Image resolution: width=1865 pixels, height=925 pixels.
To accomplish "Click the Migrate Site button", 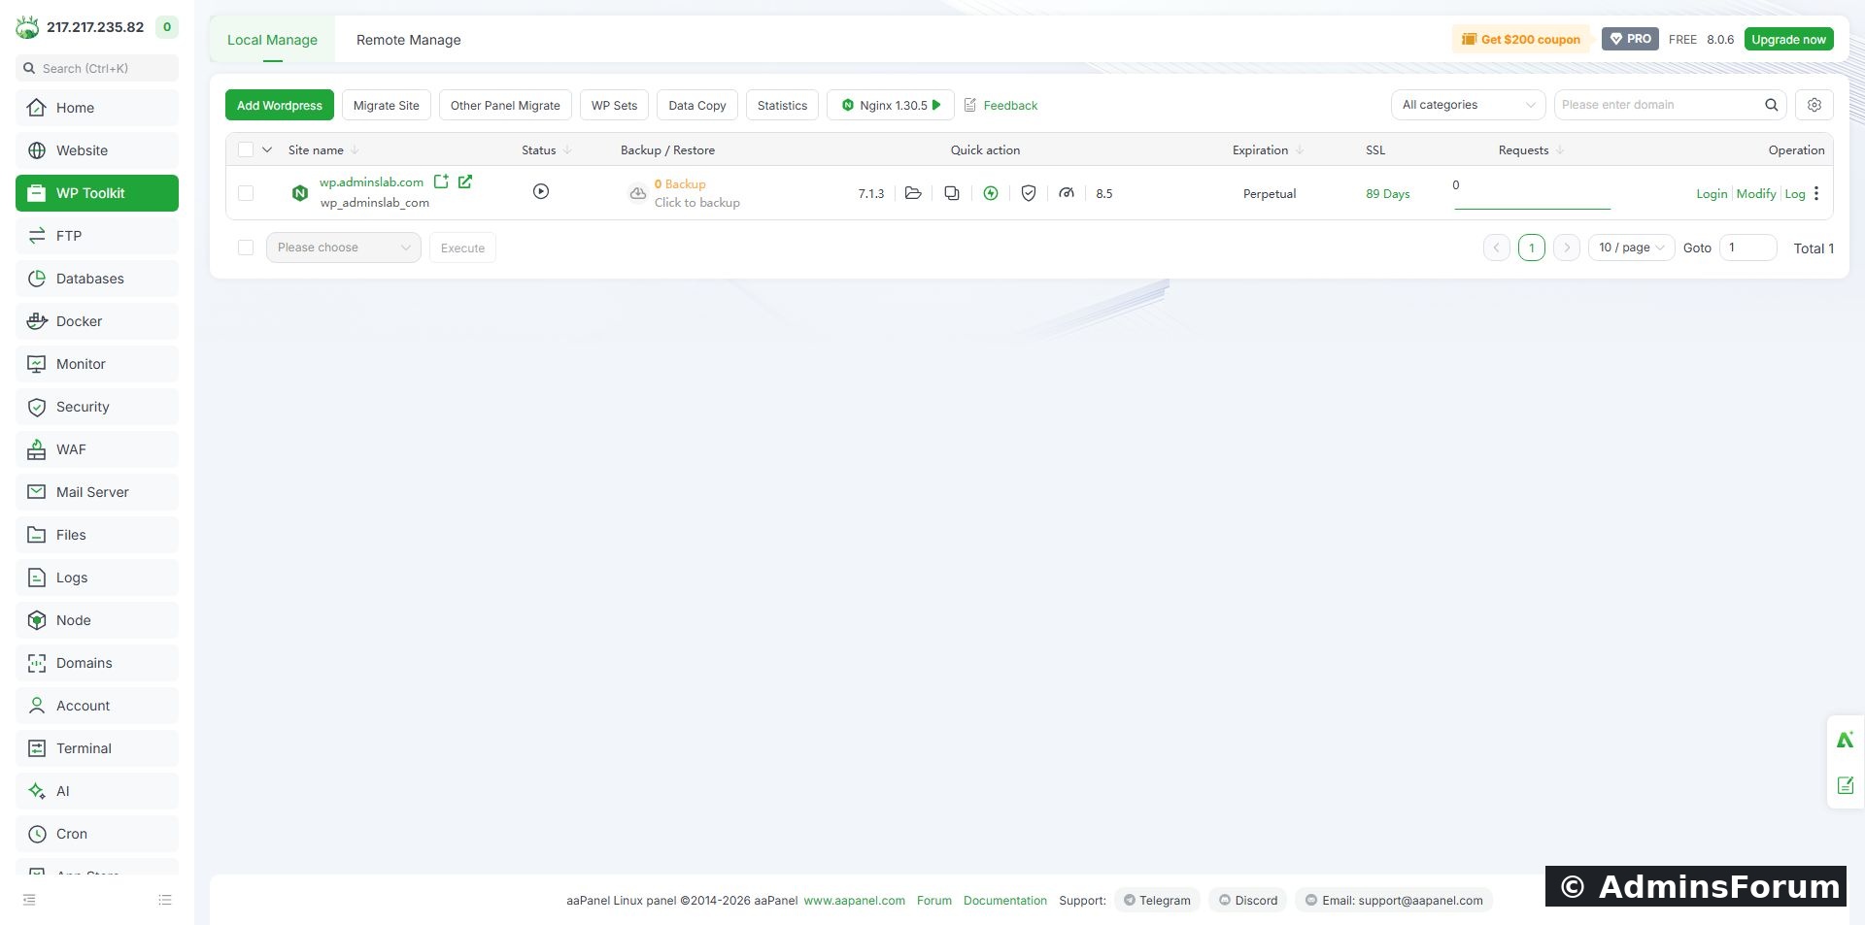I will pos(387,105).
